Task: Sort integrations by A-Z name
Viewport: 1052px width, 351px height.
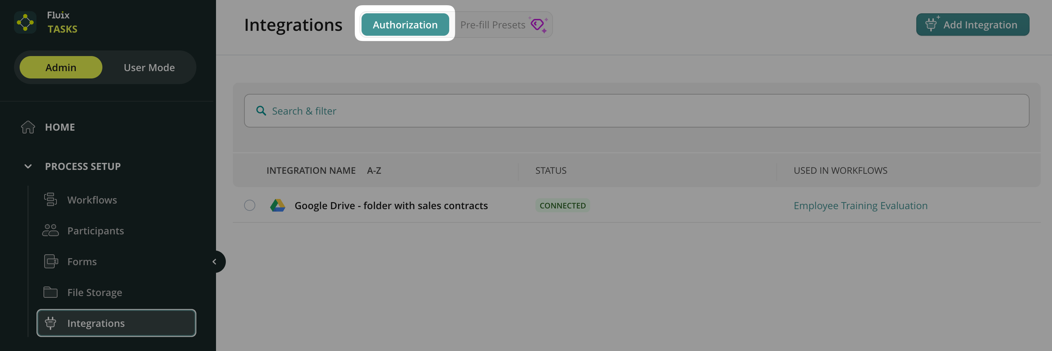Action: pos(374,171)
